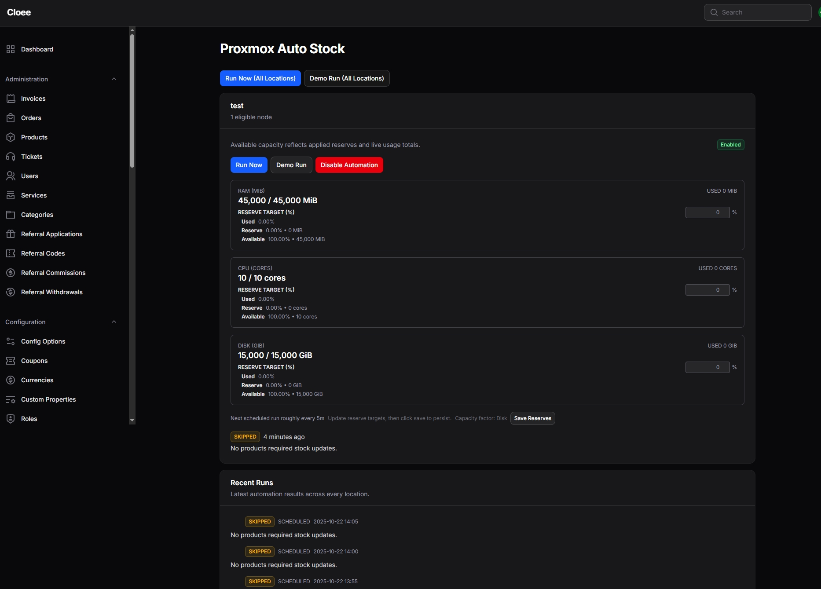Click the Orders bag icon
This screenshot has height=589, width=821.
[11, 118]
